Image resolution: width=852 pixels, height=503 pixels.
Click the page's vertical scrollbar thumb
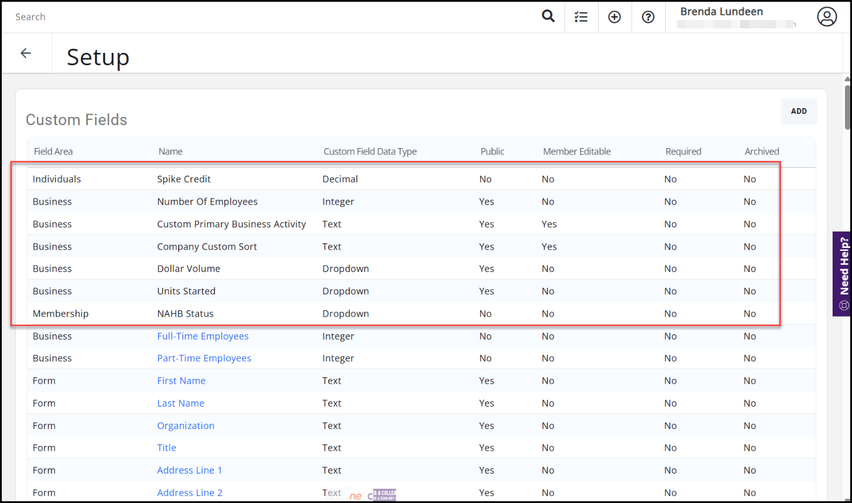(x=847, y=106)
